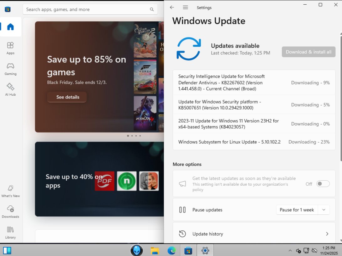342x256 pixels.
Task: Click the update history clock icon
Action: [182, 233]
